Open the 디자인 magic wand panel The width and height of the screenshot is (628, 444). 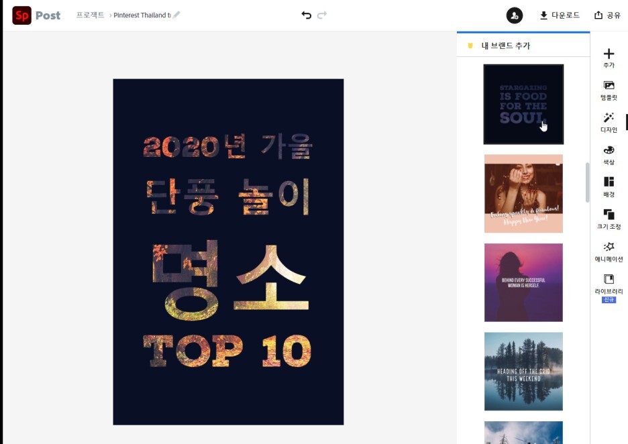[609, 123]
